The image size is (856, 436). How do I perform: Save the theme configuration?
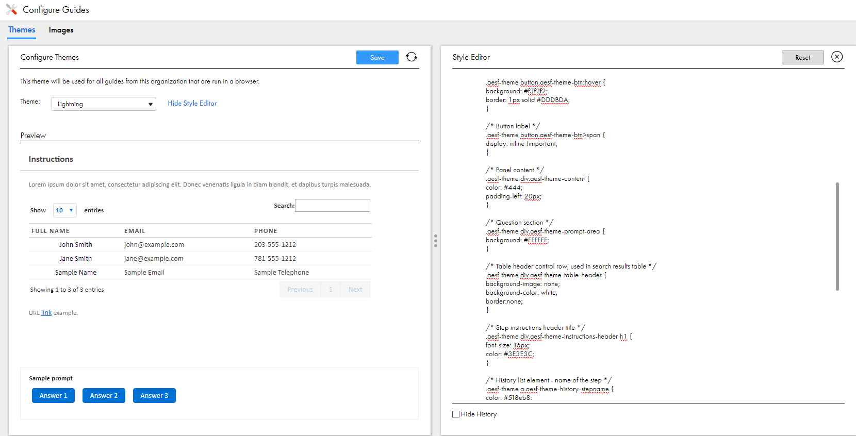click(x=377, y=58)
